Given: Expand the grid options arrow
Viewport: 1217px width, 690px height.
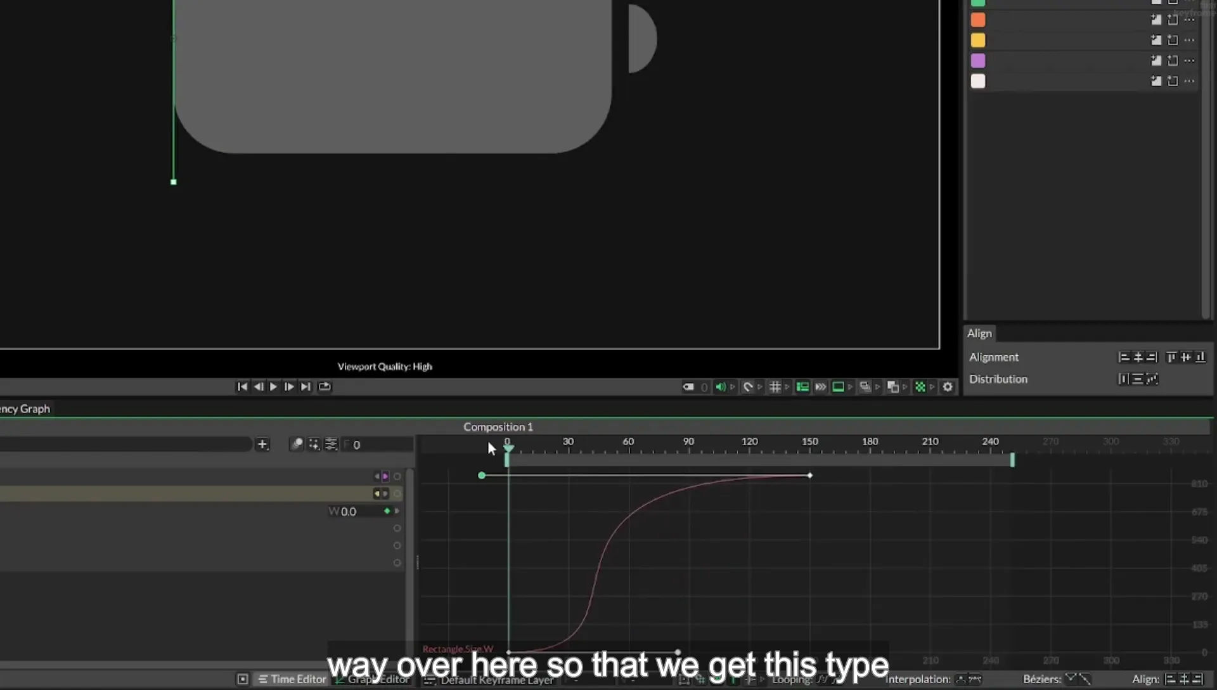Looking at the screenshot, I should point(787,387).
